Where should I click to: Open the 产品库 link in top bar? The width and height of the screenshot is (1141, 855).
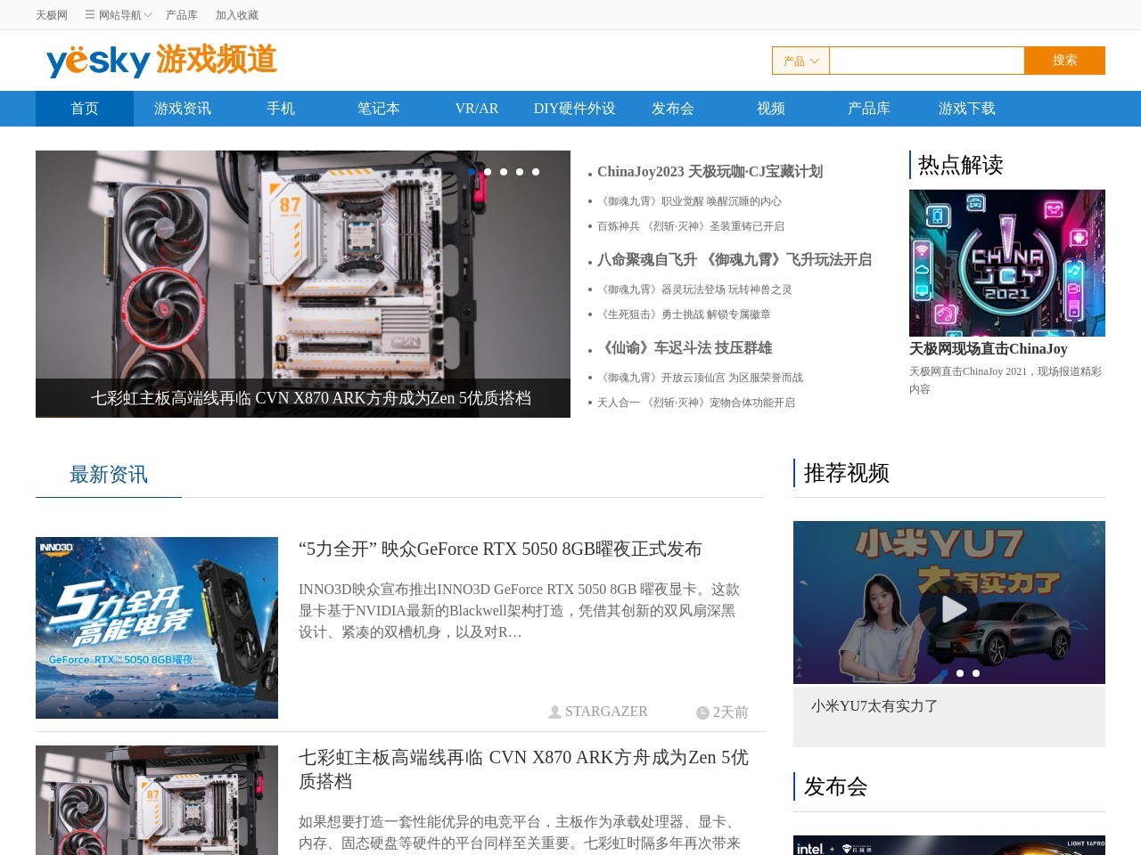[182, 15]
